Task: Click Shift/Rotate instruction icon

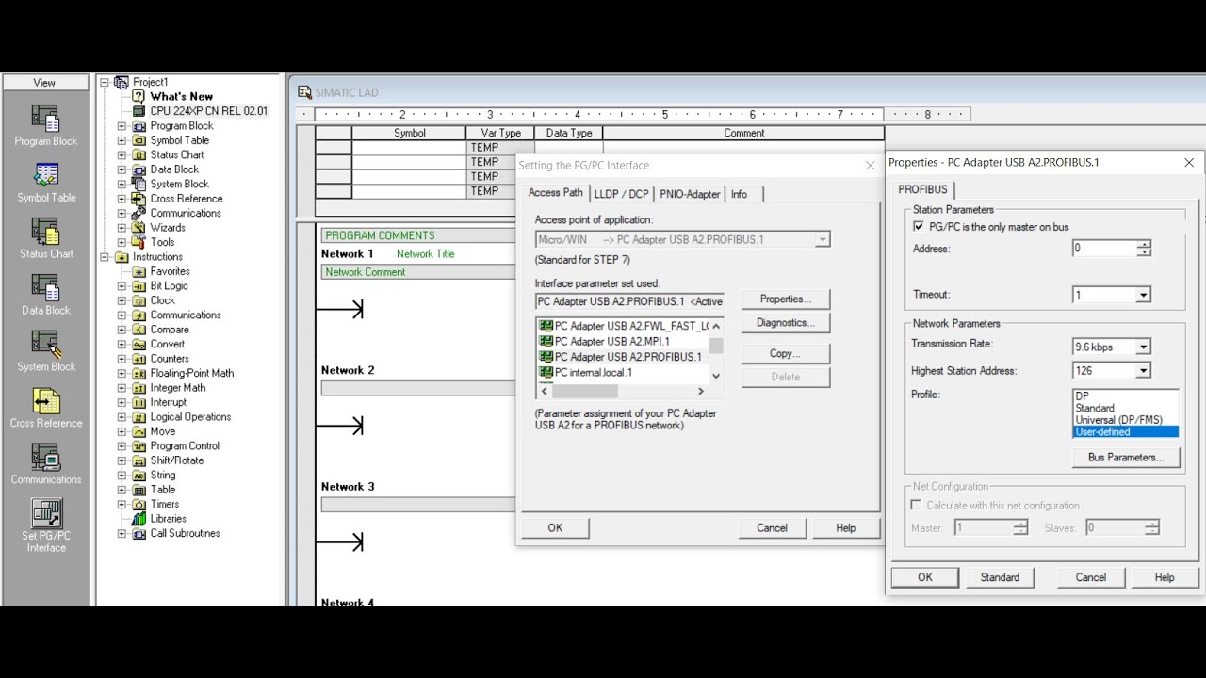Action: (139, 460)
